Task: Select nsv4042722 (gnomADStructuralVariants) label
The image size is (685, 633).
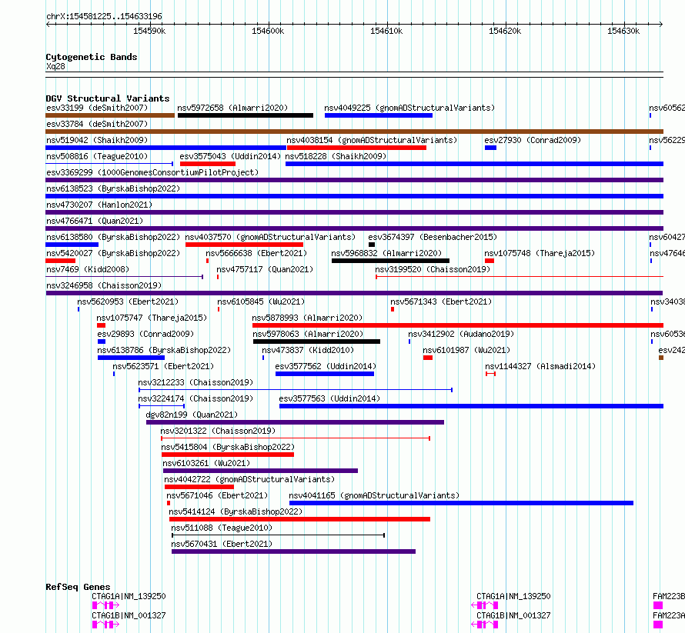Action: coord(249,479)
